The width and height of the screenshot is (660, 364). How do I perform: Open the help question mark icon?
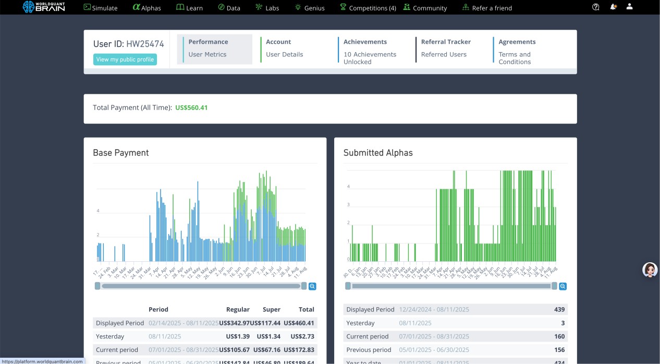coord(596,7)
